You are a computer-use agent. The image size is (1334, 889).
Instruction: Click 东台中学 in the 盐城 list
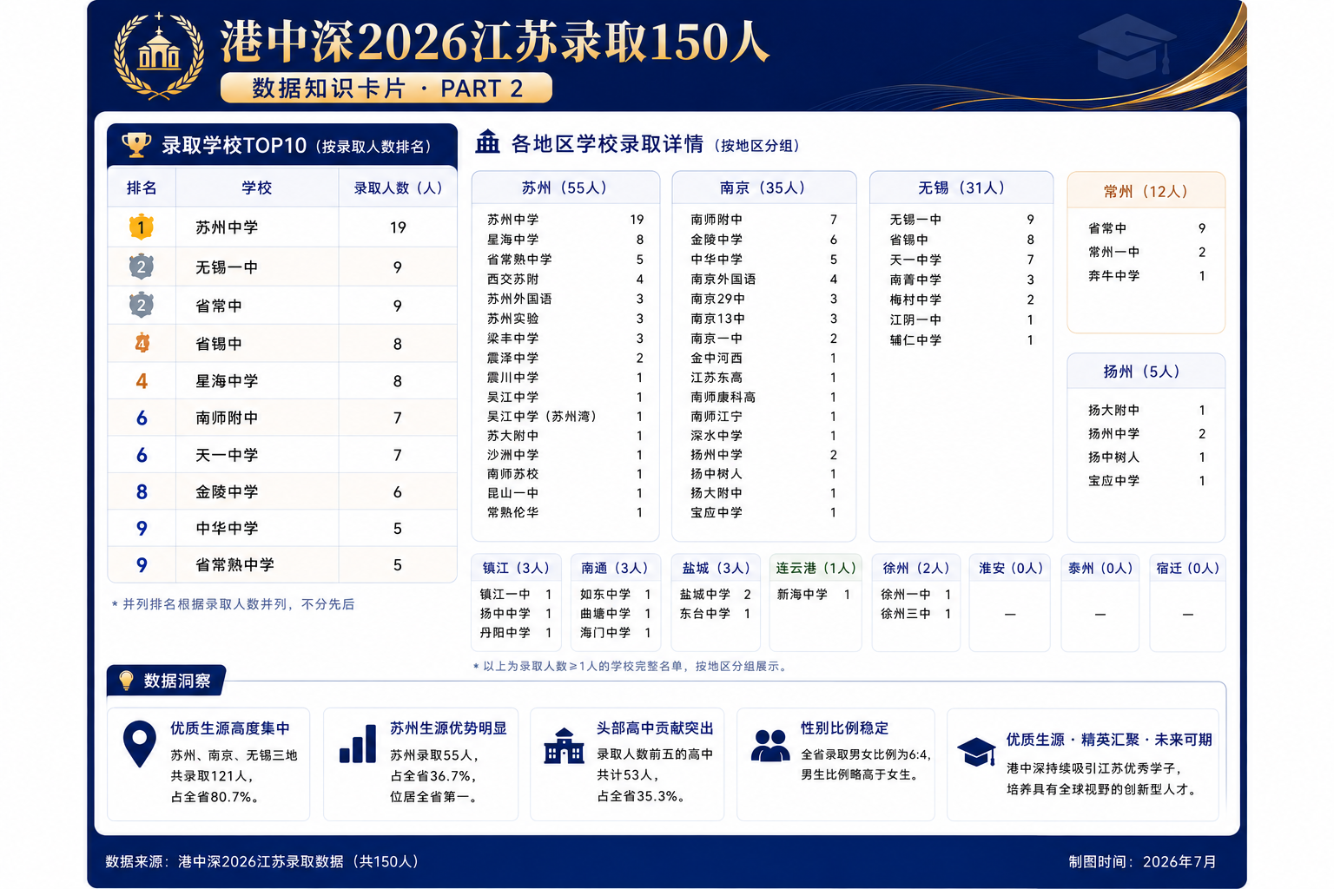[x=705, y=614]
